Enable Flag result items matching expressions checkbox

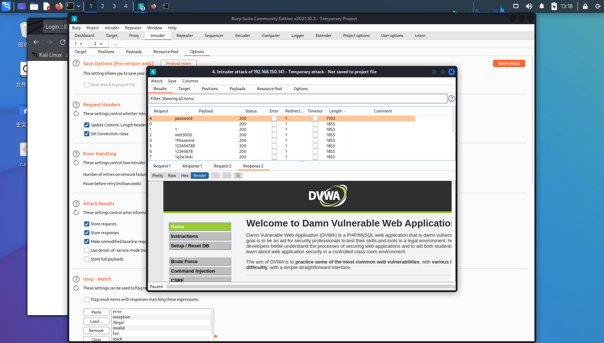click(x=87, y=299)
